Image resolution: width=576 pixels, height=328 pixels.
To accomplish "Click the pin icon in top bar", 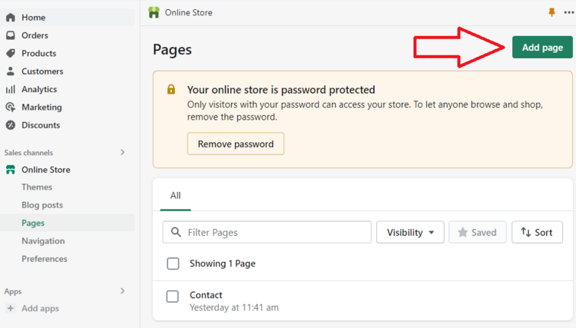I will click(x=551, y=12).
